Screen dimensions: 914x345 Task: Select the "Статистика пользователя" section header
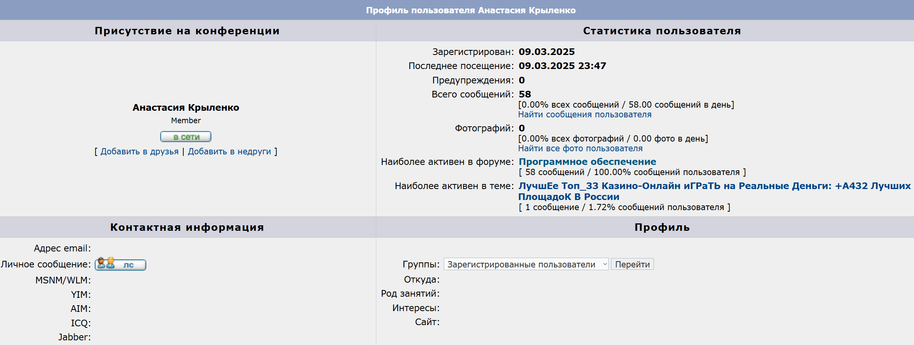pyautogui.click(x=662, y=31)
